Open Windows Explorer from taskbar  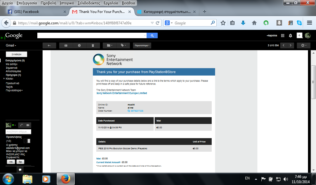pos(27,179)
